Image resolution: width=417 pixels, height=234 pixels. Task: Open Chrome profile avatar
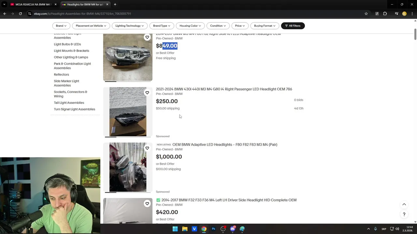coord(404,14)
